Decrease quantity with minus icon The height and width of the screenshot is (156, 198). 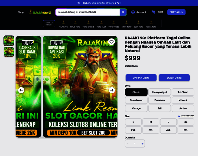[x=128, y=144]
